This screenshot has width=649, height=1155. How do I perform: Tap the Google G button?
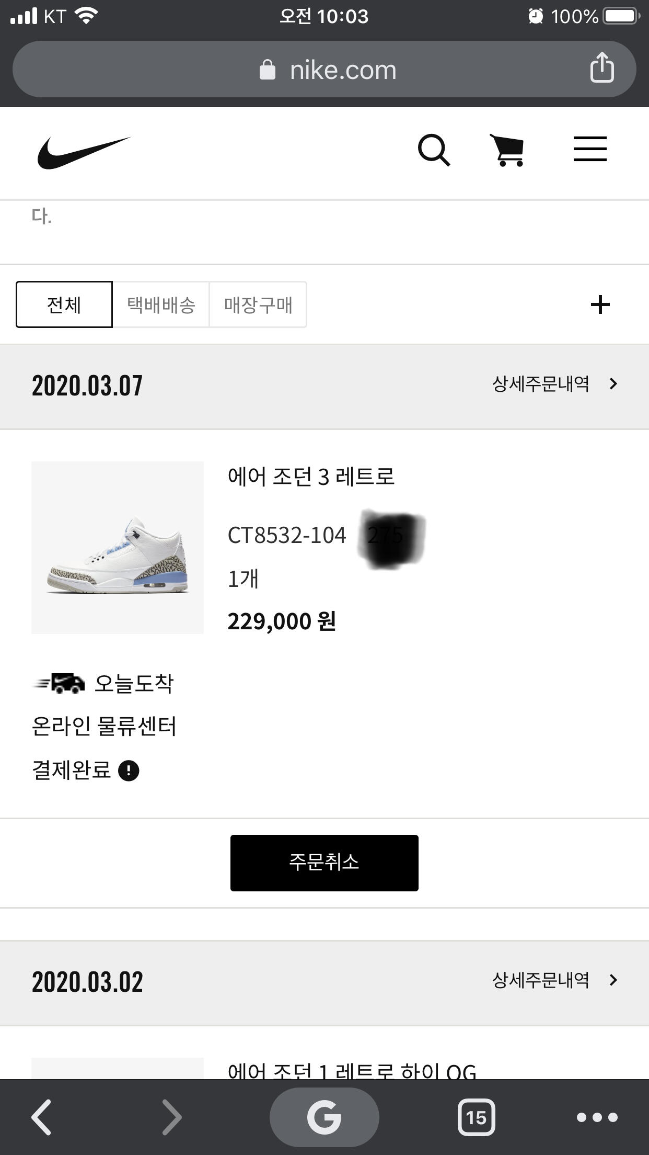click(324, 1117)
